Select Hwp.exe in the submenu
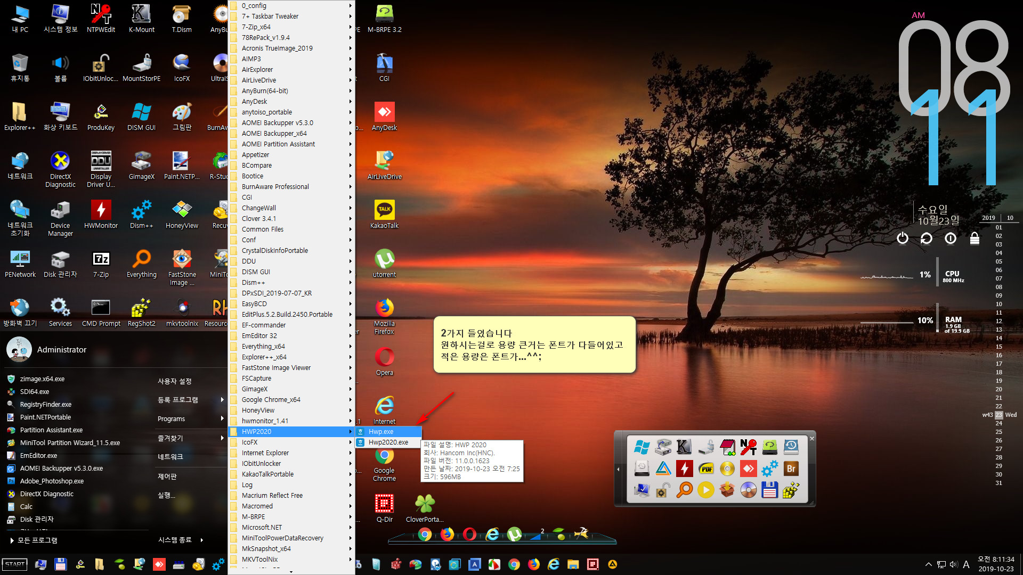The height and width of the screenshot is (575, 1023). click(388, 431)
